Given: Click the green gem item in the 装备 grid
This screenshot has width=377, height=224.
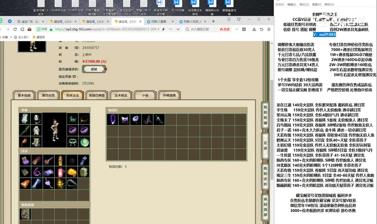Looking at the screenshot, I should 84,142.
